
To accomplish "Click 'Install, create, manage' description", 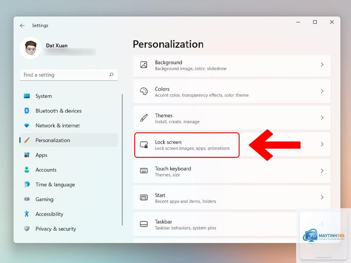I will pos(177,122).
